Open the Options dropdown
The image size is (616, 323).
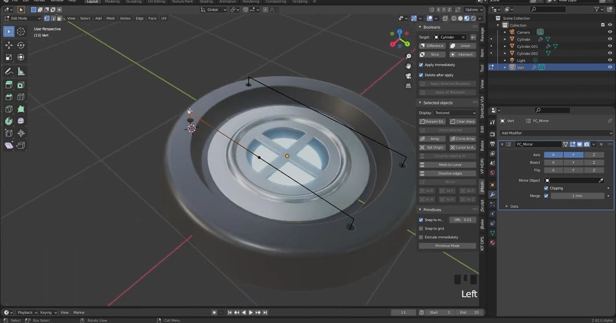473,10
